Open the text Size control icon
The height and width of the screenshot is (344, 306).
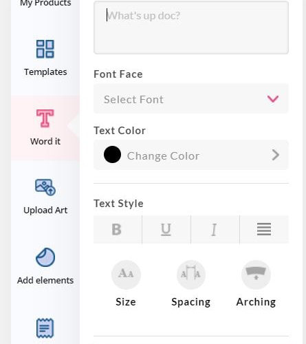click(x=126, y=275)
